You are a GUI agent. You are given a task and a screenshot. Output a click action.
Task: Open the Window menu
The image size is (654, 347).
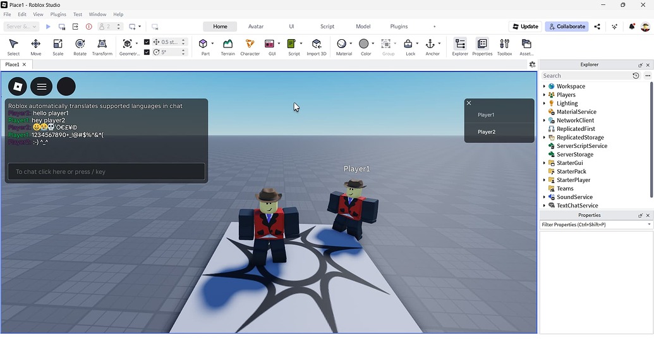point(97,14)
